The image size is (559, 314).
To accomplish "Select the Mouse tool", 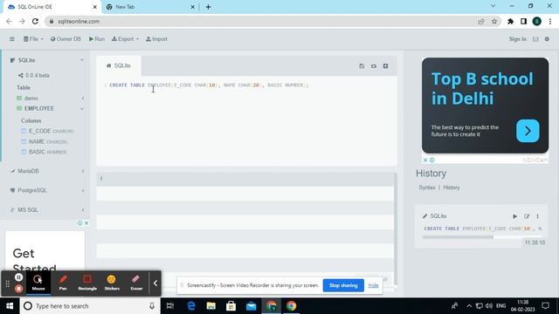I will (38, 283).
